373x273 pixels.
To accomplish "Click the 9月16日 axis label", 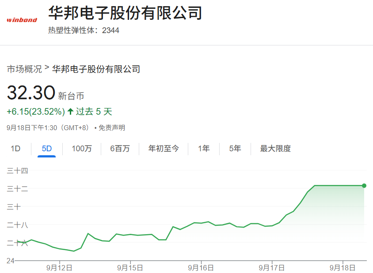I will click(201, 268).
